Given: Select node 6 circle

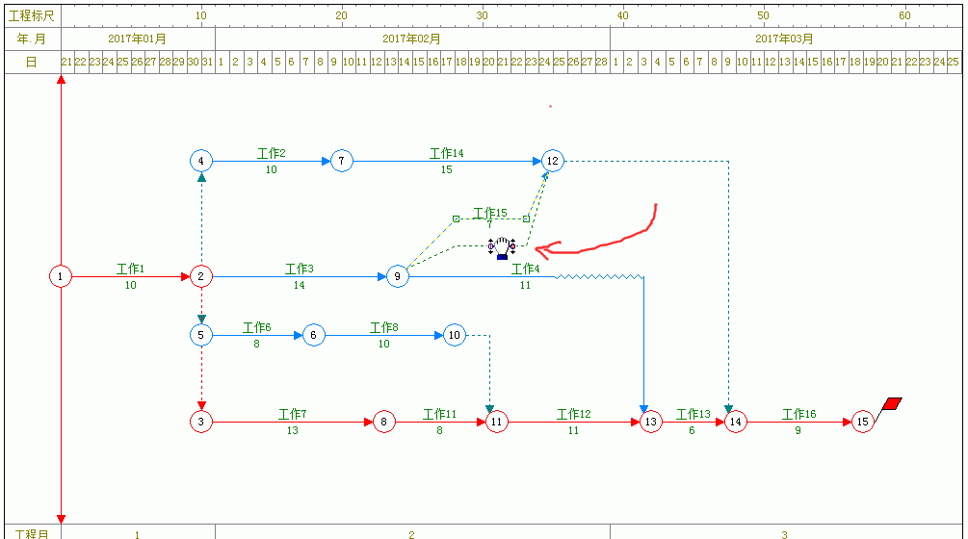Looking at the screenshot, I should (314, 335).
